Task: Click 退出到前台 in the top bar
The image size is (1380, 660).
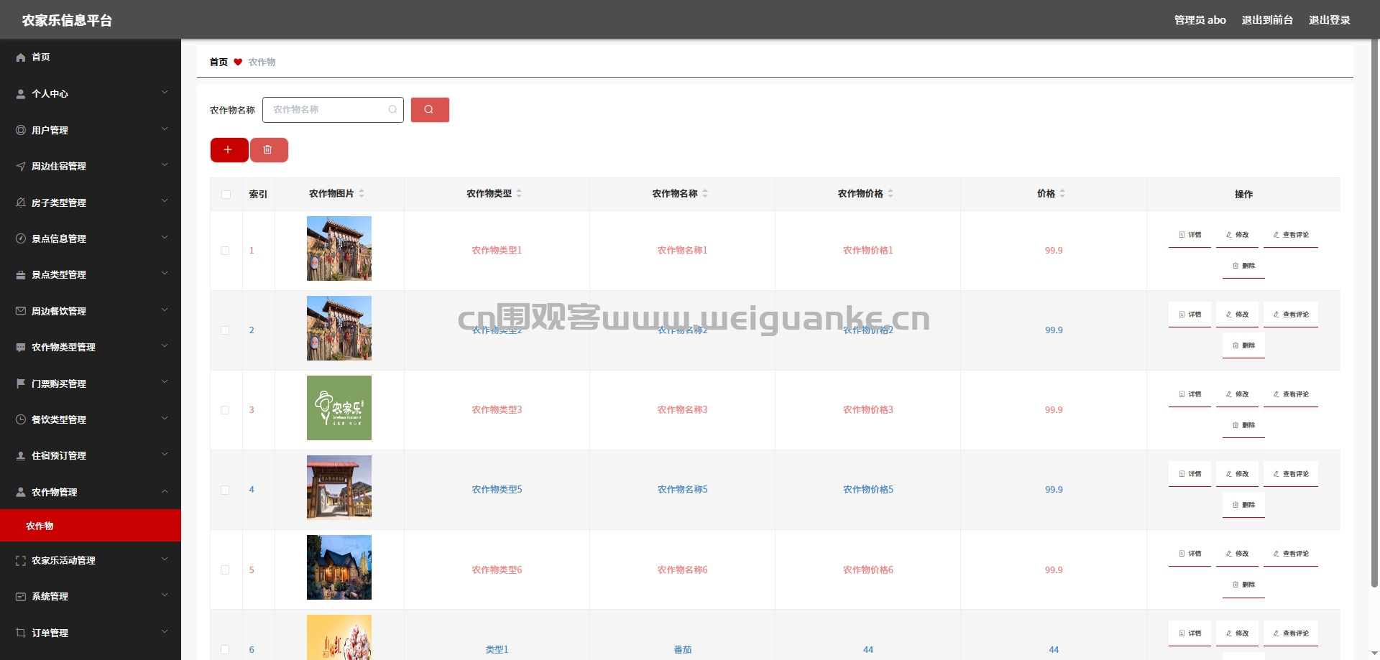Action: (1267, 20)
